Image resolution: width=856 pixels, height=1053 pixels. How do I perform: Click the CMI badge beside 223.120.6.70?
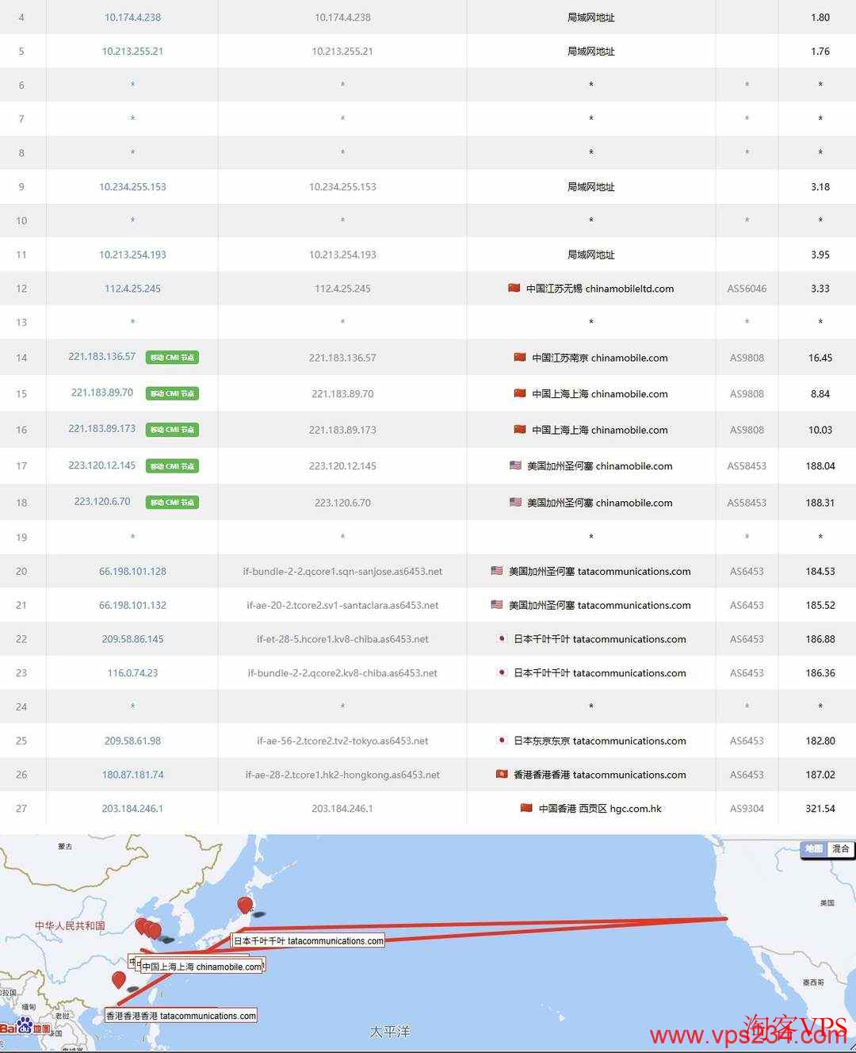click(x=172, y=502)
